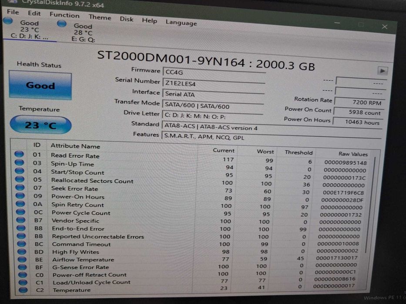Click status orb for Load/Unload Cycle Count
The height and width of the screenshot is (304, 406).
(23, 282)
